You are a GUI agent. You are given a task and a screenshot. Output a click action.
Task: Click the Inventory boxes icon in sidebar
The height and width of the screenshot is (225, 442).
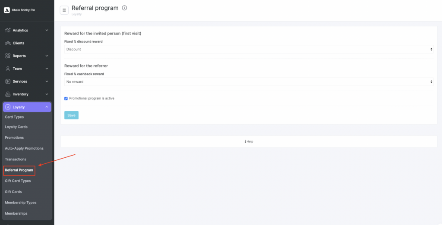pos(8,94)
